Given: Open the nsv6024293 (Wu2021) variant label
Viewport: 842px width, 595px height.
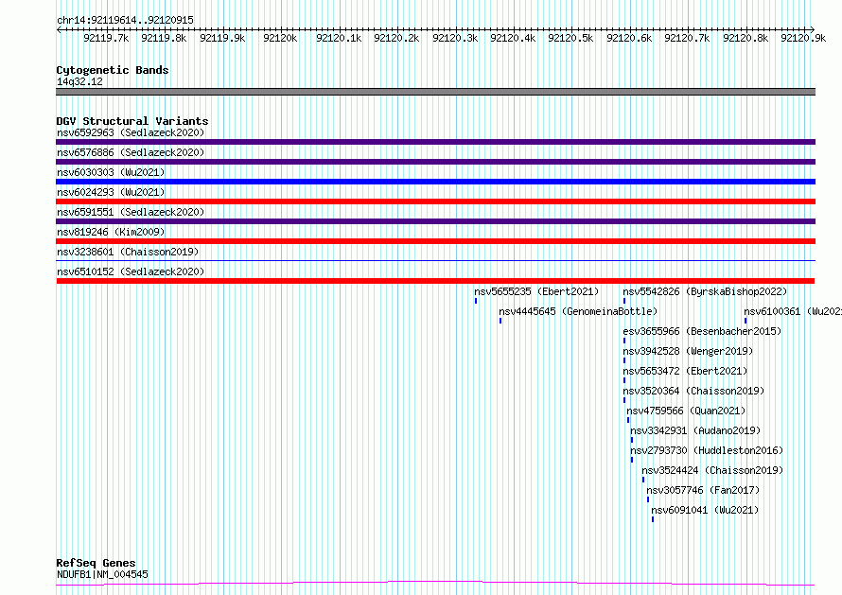Looking at the screenshot, I should pyautogui.click(x=111, y=192).
